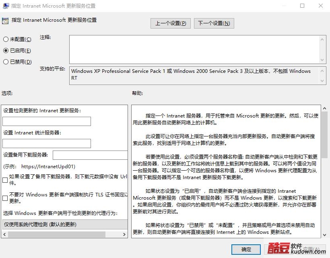The height and width of the screenshot is (258, 330).
Task: Select the 已启用(E) radio button
Action: point(17,50)
